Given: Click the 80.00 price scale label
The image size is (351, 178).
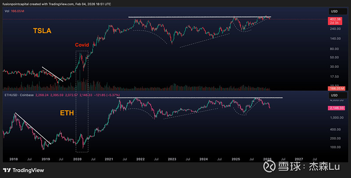Looking at the screenshot, I should (x=334, y=49).
